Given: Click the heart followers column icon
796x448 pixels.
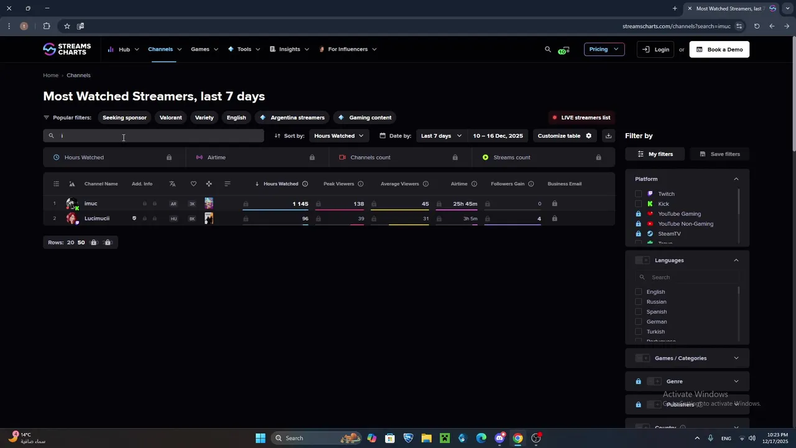Looking at the screenshot, I should click(193, 184).
